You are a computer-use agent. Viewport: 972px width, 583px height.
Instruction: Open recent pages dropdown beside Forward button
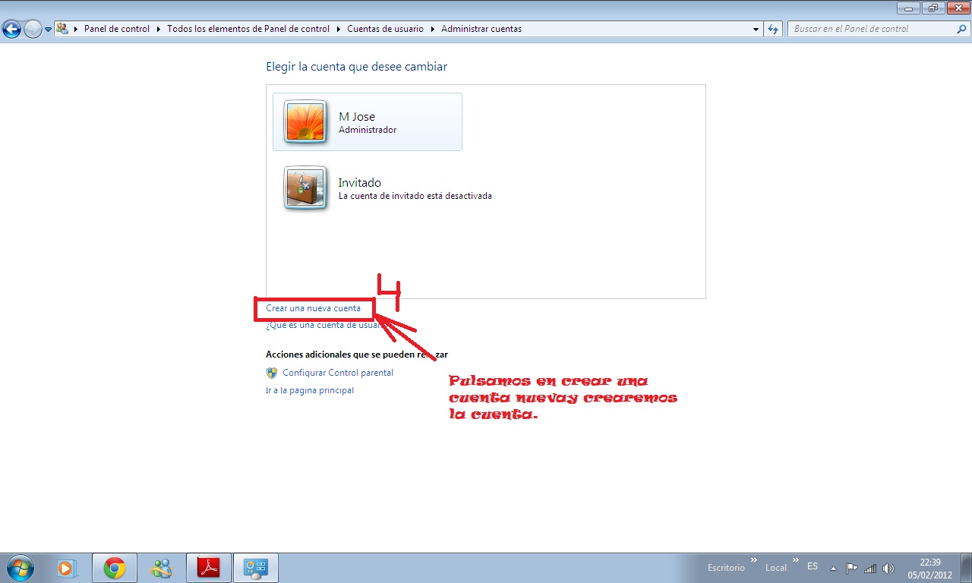[49, 30]
